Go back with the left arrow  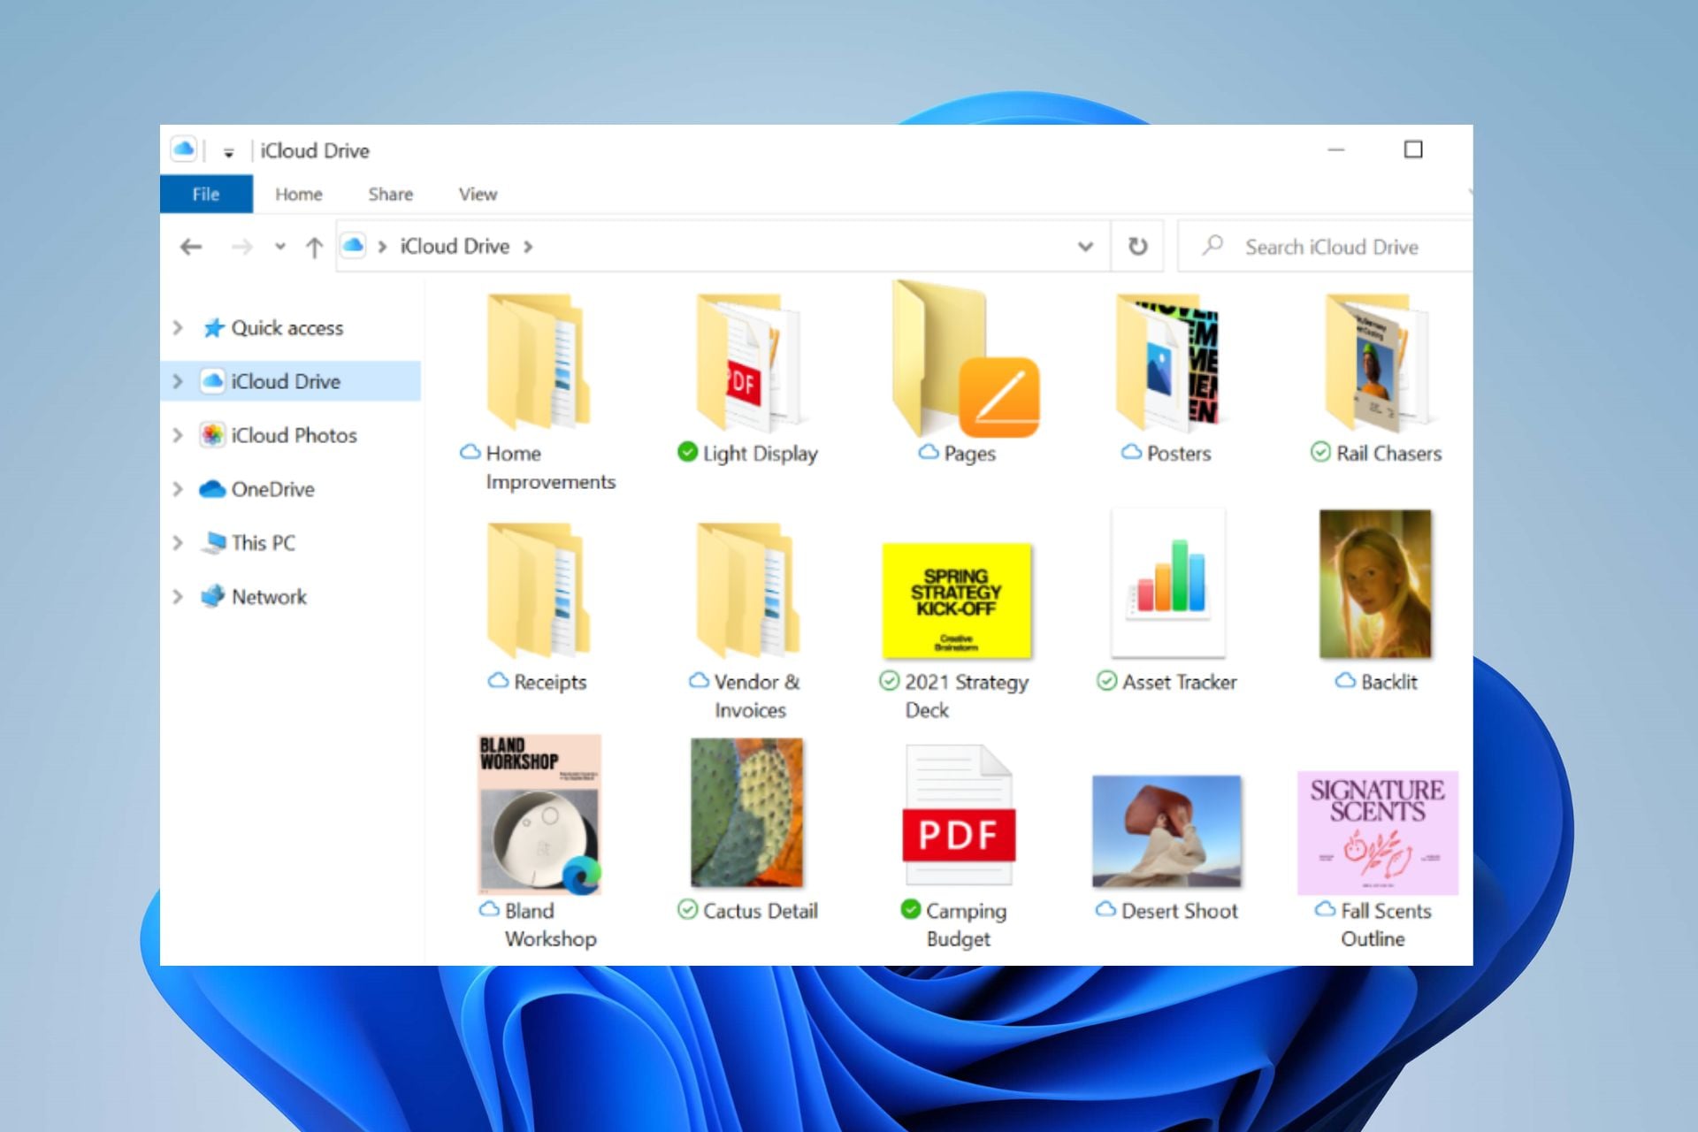click(191, 247)
